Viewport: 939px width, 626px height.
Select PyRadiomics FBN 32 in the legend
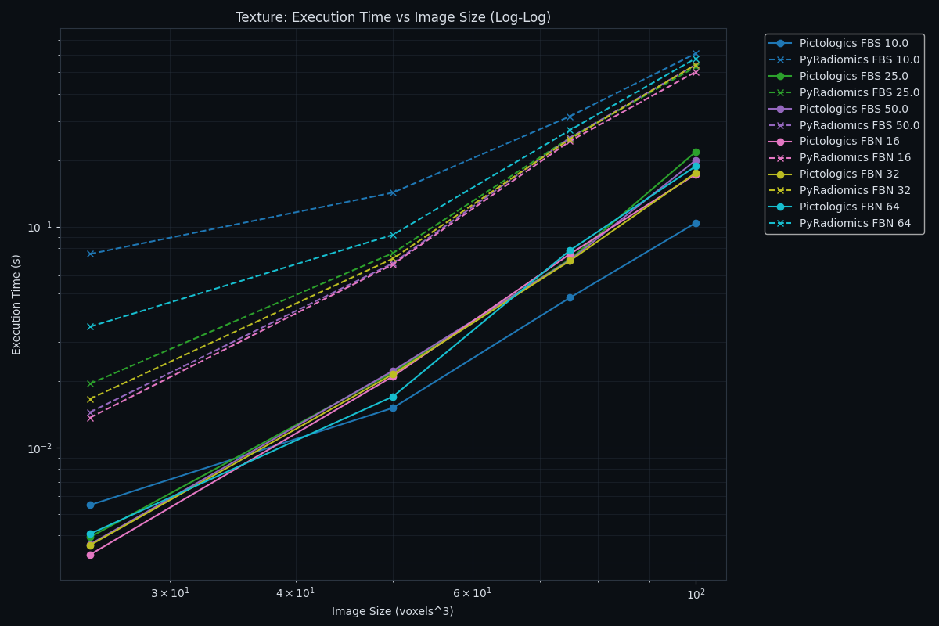pos(854,191)
